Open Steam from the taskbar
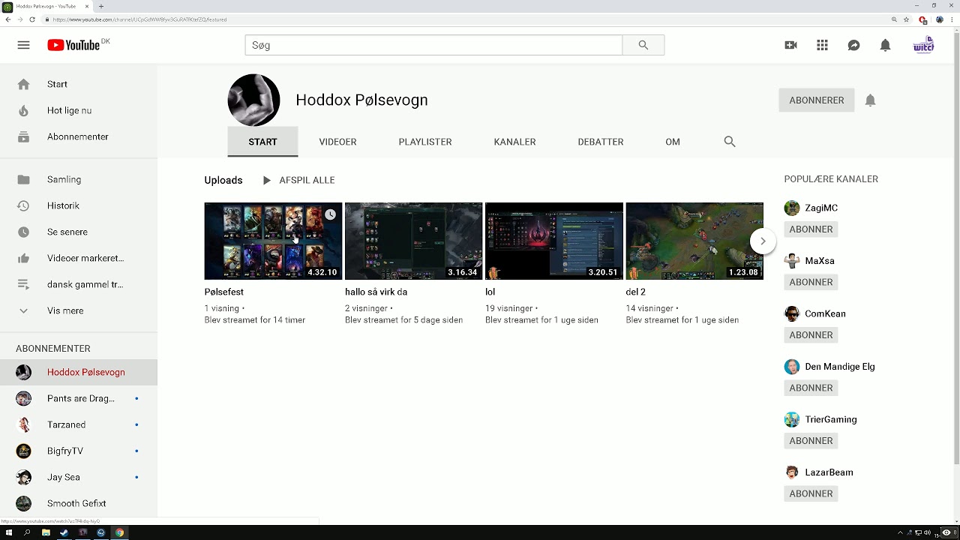Image resolution: width=960 pixels, height=540 pixels. [x=64, y=532]
